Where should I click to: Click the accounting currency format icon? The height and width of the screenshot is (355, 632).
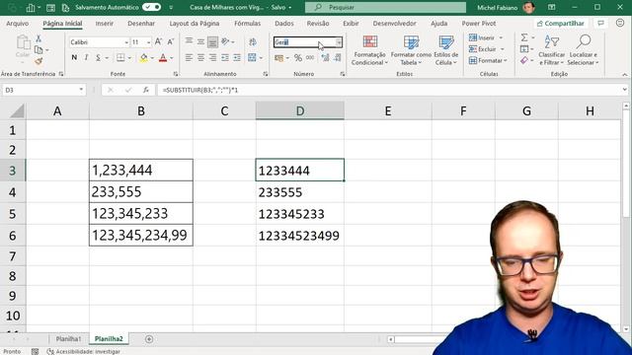pos(278,58)
